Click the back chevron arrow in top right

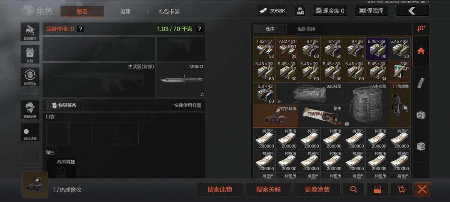412,11
